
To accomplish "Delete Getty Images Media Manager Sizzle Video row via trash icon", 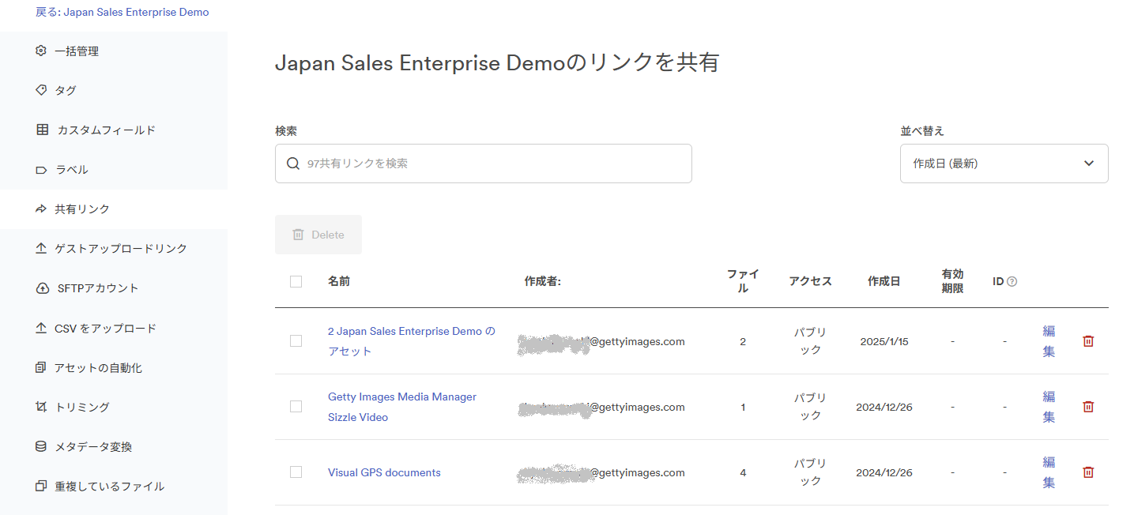I will tap(1088, 407).
